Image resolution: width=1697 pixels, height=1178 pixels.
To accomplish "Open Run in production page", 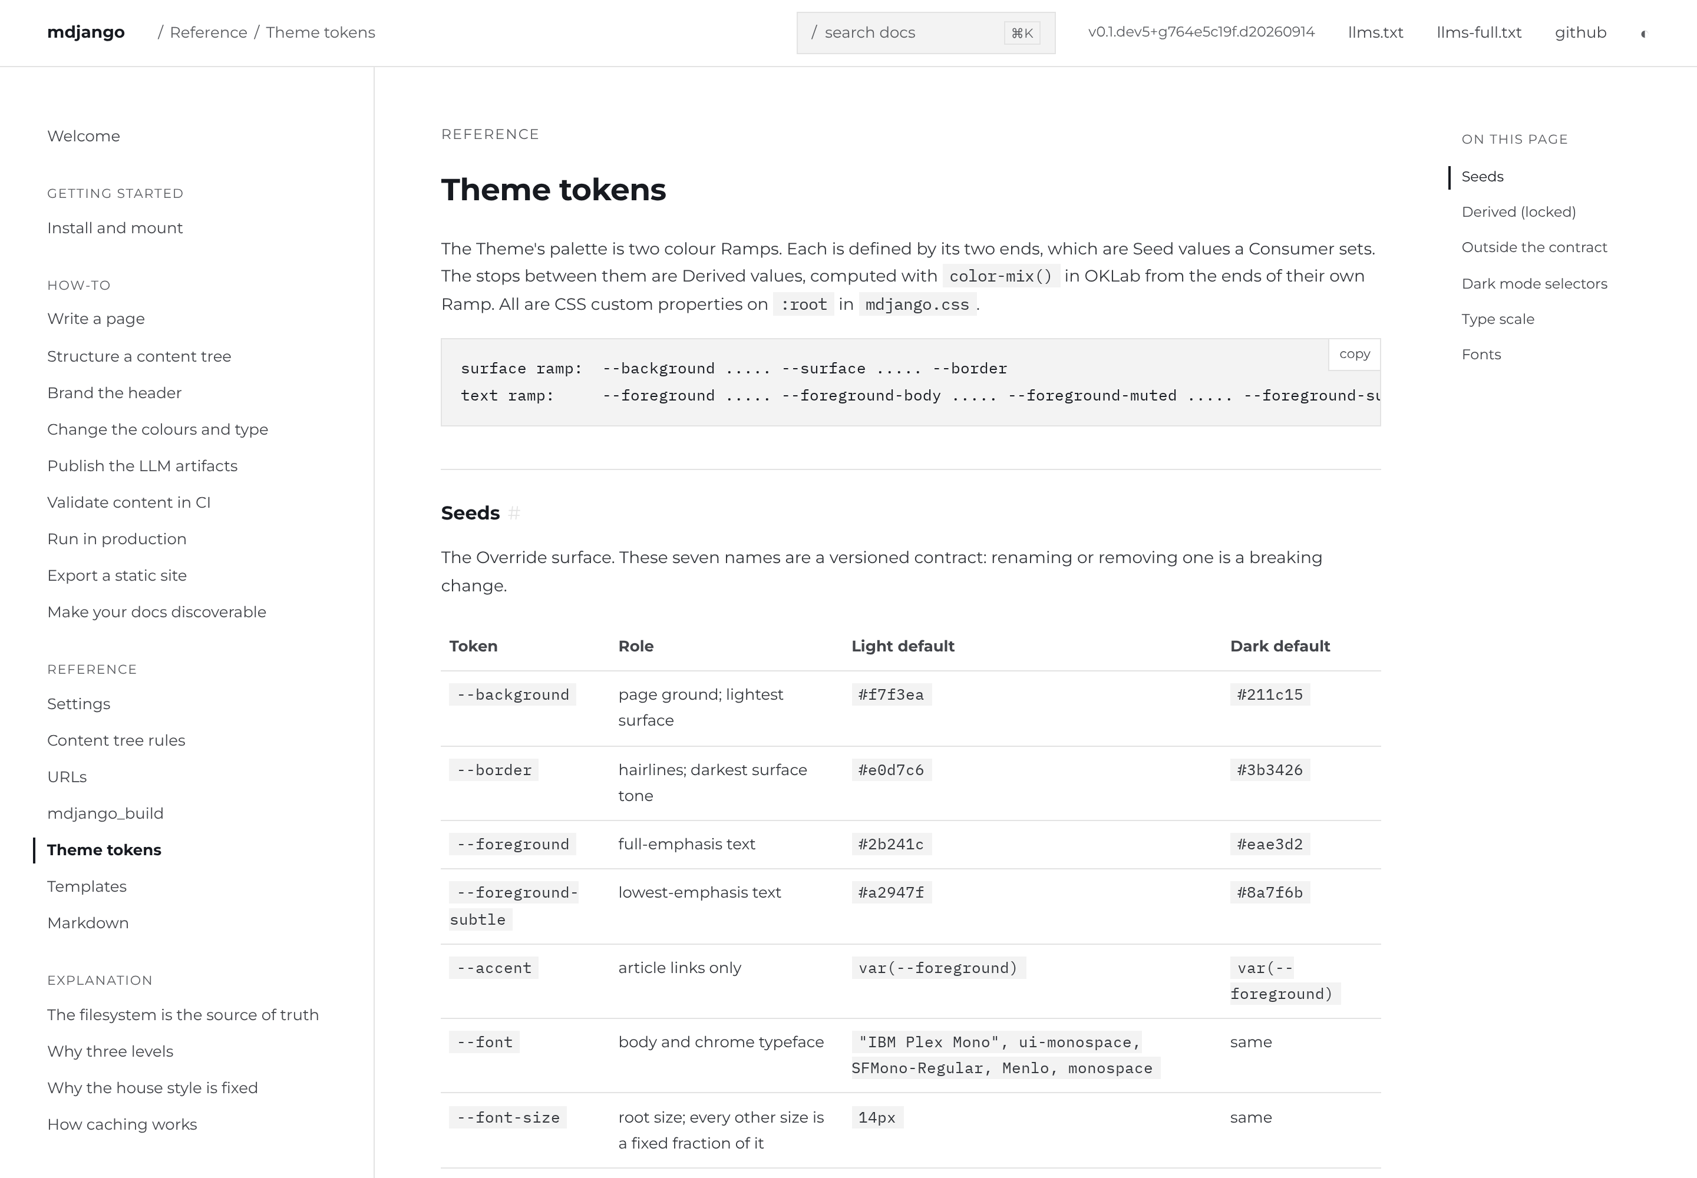I will tap(117, 539).
